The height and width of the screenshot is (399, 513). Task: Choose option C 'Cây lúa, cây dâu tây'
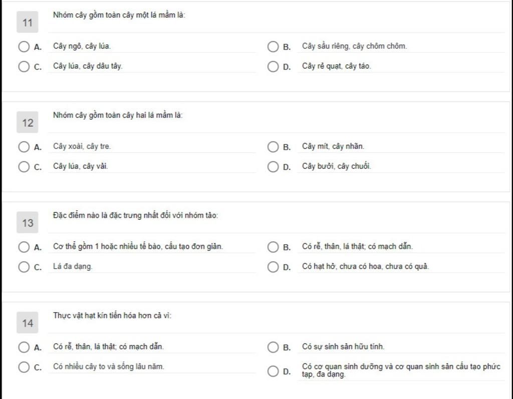click(x=24, y=67)
